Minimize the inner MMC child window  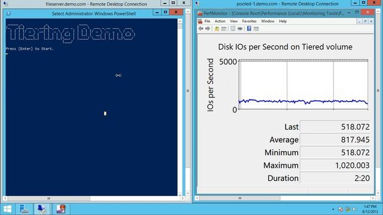click(359, 21)
